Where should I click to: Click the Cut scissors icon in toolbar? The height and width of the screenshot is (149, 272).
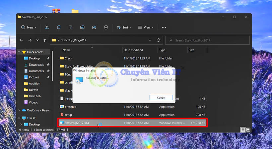(x=47, y=27)
